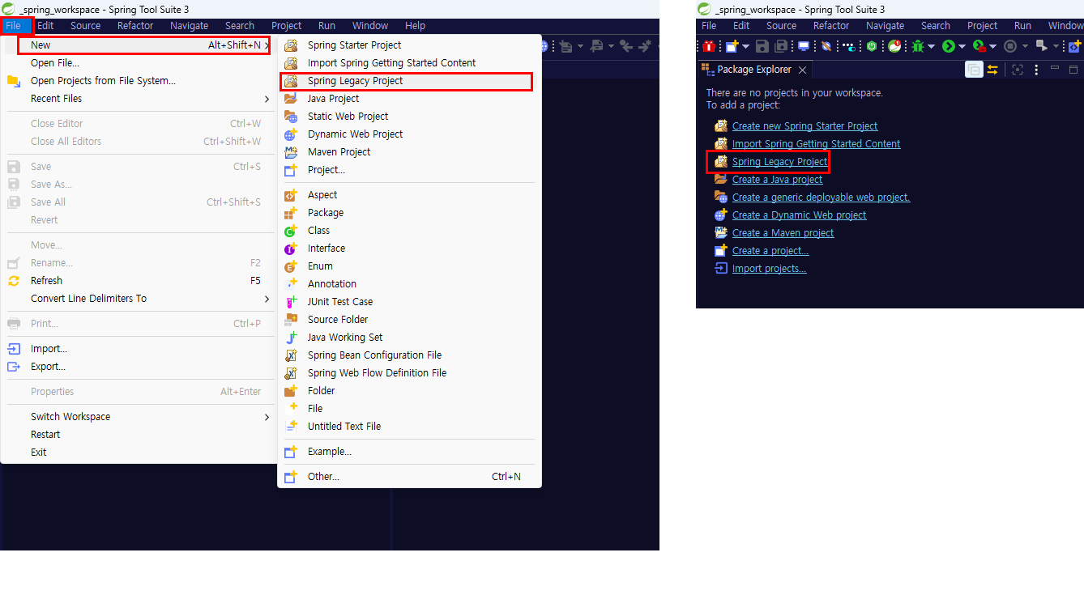The height and width of the screenshot is (595, 1084).
Task: Open the Search menu in the right window
Action: 935,26
